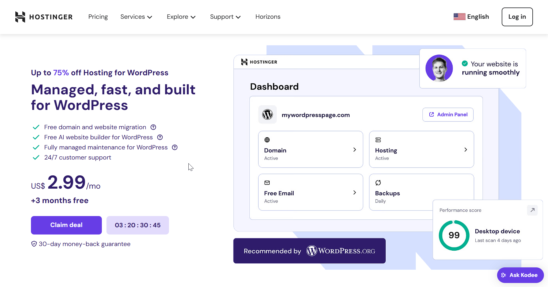Screen dimensions: 548x287
Task: Click the Dashboard heading
Action: [274, 87]
